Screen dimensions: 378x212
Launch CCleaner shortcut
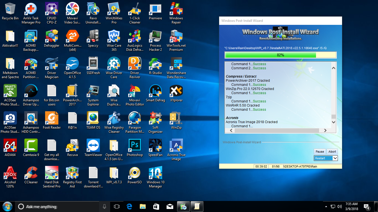pos(31,176)
